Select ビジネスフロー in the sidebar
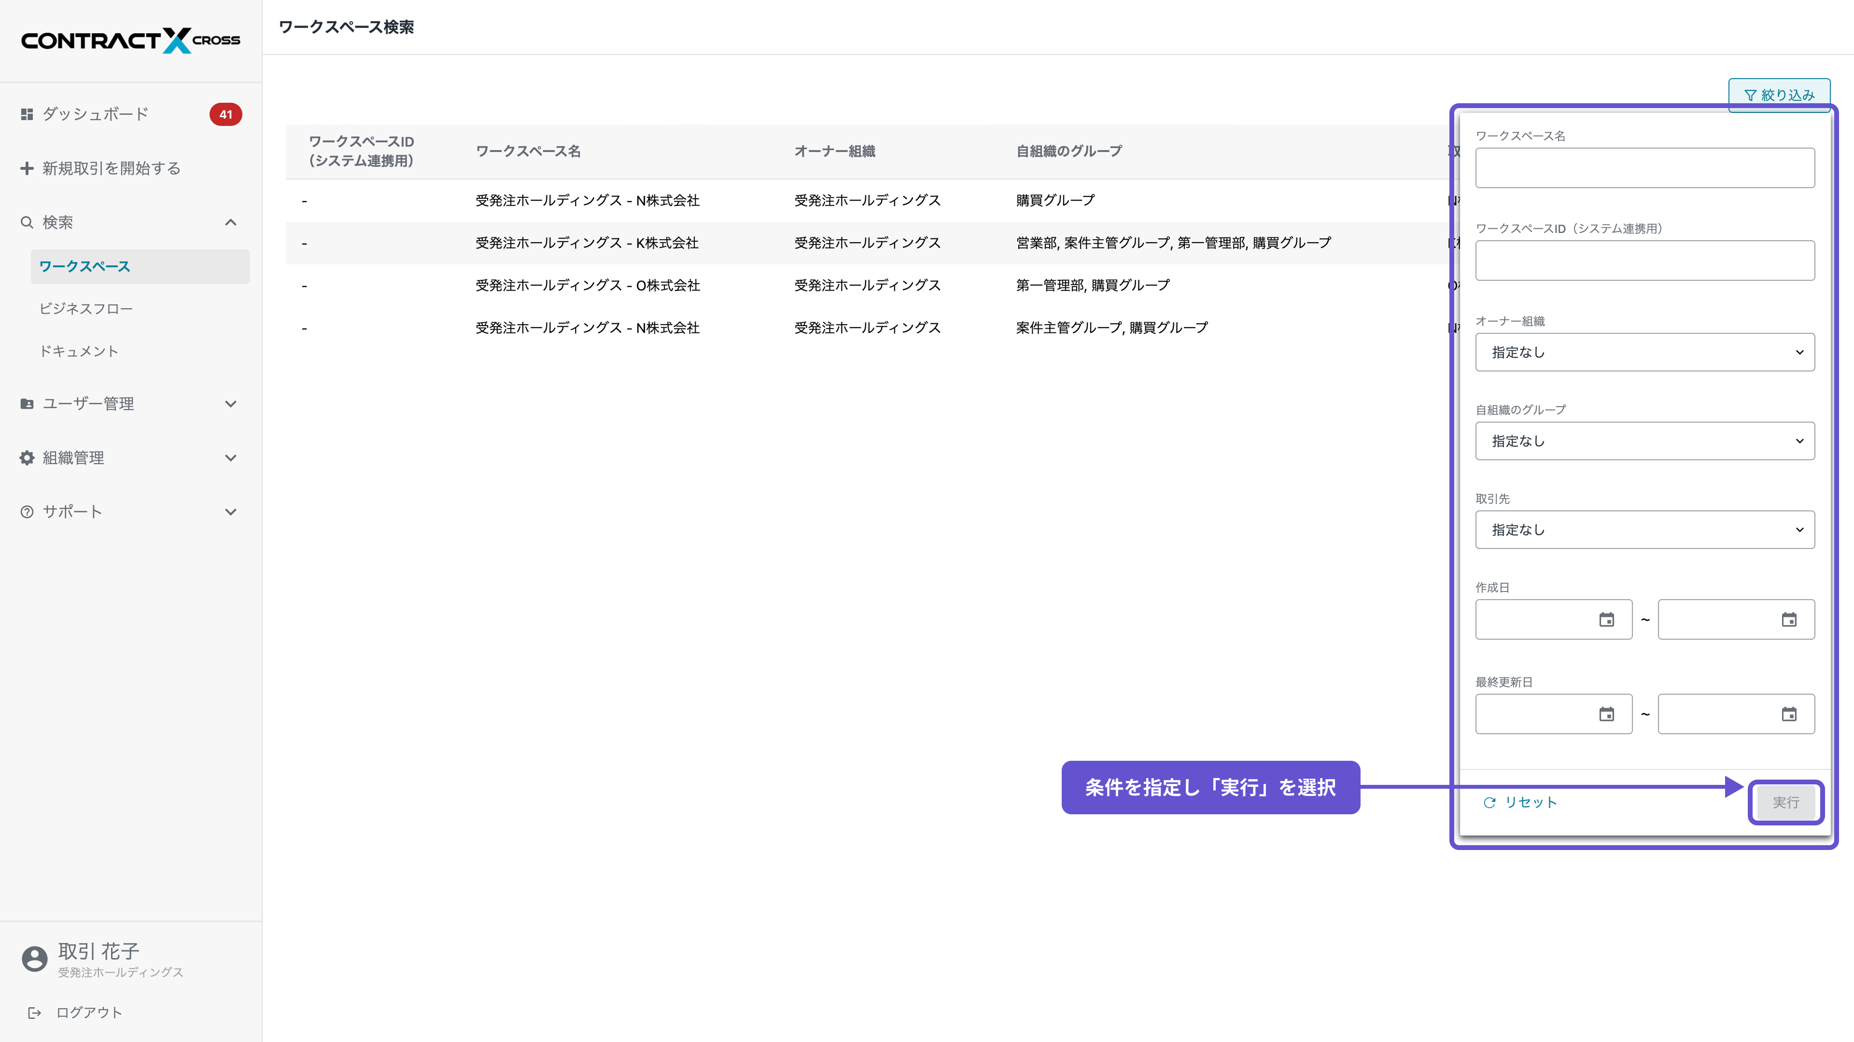The width and height of the screenshot is (1854, 1042). [x=86, y=309]
